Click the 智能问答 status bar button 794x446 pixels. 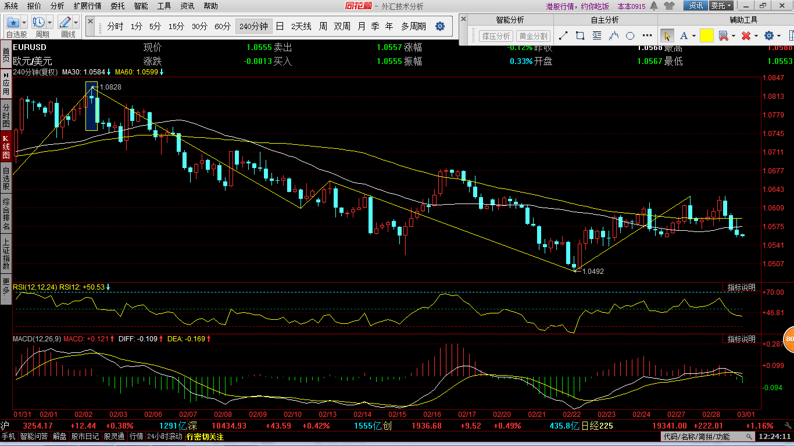(x=34, y=437)
